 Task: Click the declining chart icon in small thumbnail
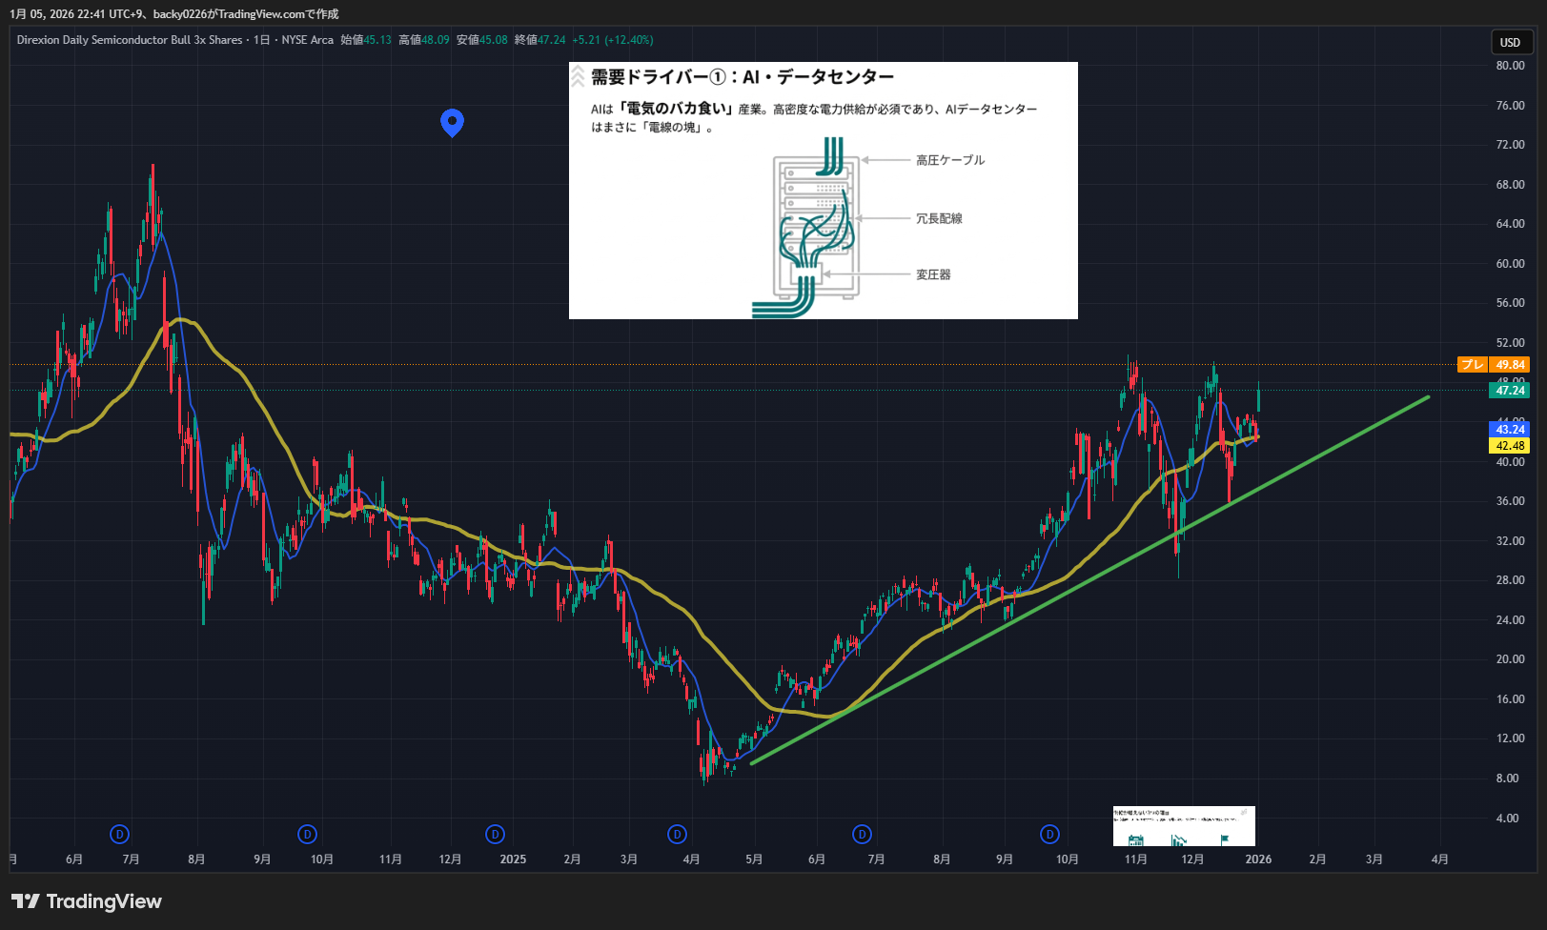point(1179,840)
